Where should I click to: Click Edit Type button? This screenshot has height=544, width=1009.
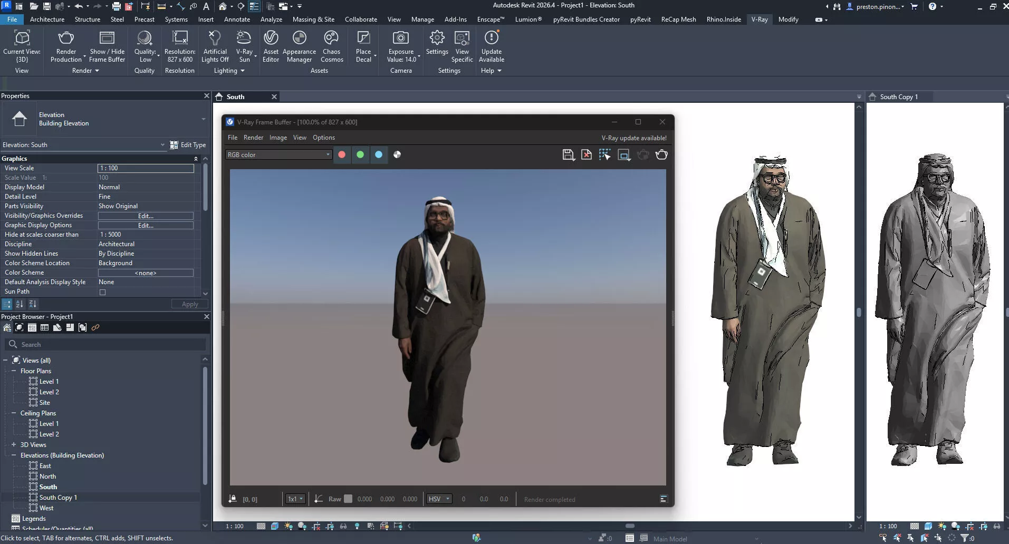coord(188,145)
